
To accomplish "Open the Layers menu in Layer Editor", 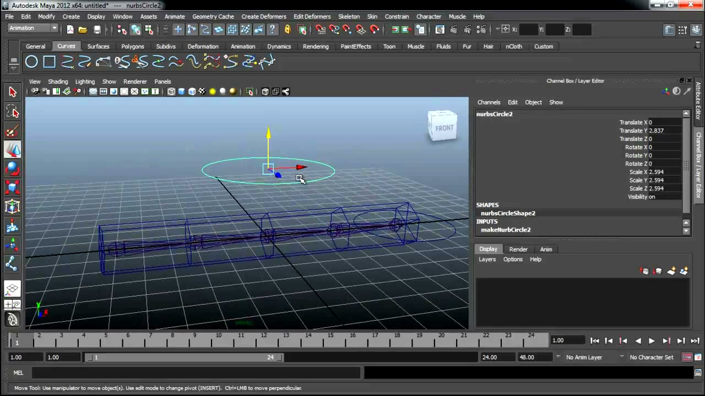I will tap(487, 259).
